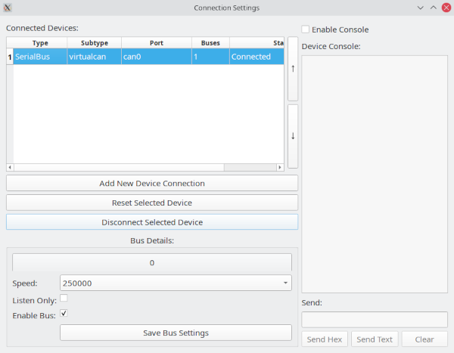454x353 pixels.
Task: Open the Speed dropdown showing 250000
Action: (176, 283)
